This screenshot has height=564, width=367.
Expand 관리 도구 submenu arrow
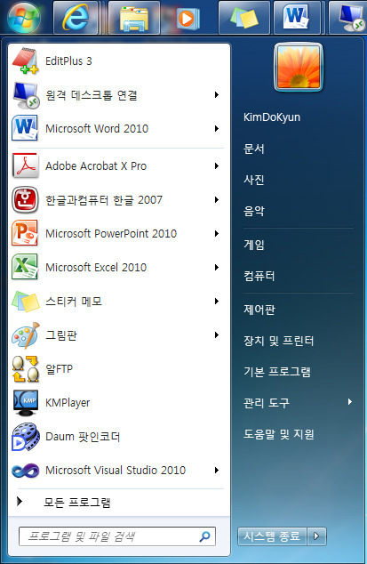pyautogui.click(x=350, y=402)
